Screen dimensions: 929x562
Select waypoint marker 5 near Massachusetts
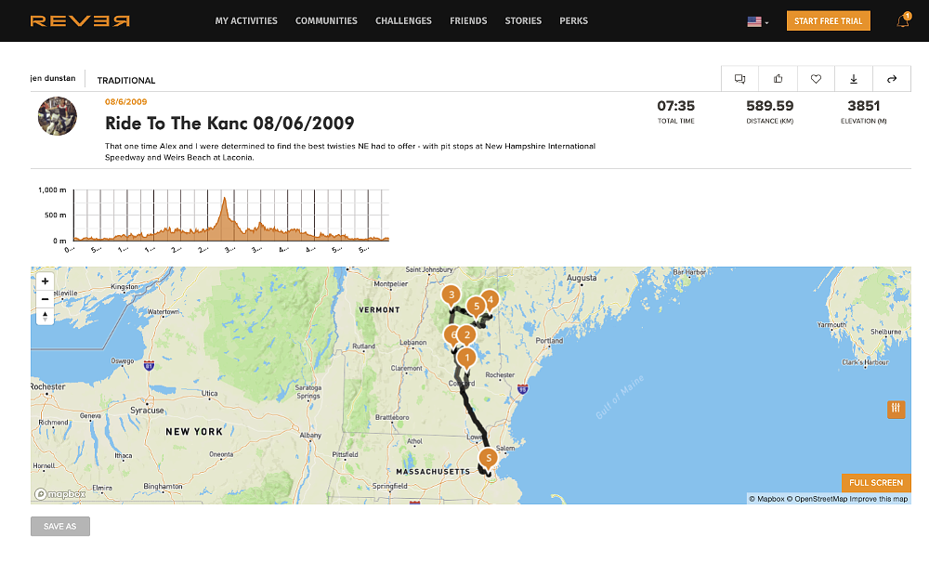[487, 458]
